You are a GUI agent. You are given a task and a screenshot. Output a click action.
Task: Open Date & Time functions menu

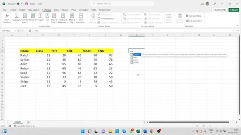(x=54, y=18)
